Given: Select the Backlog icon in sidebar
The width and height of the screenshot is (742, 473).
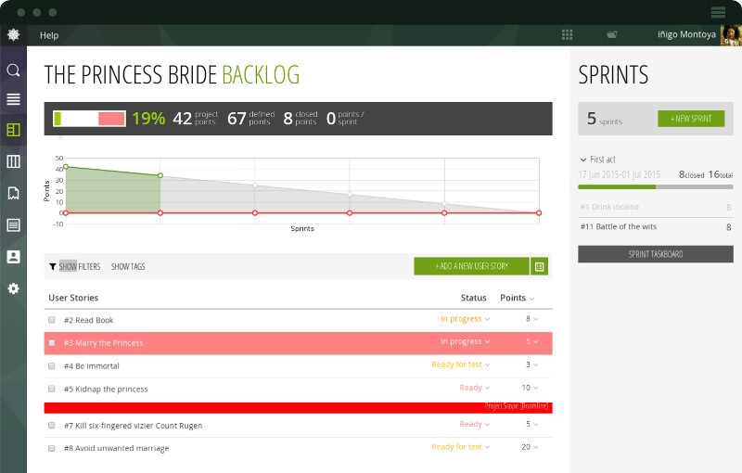Looking at the screenshot, I should click(x=13, y=130).
